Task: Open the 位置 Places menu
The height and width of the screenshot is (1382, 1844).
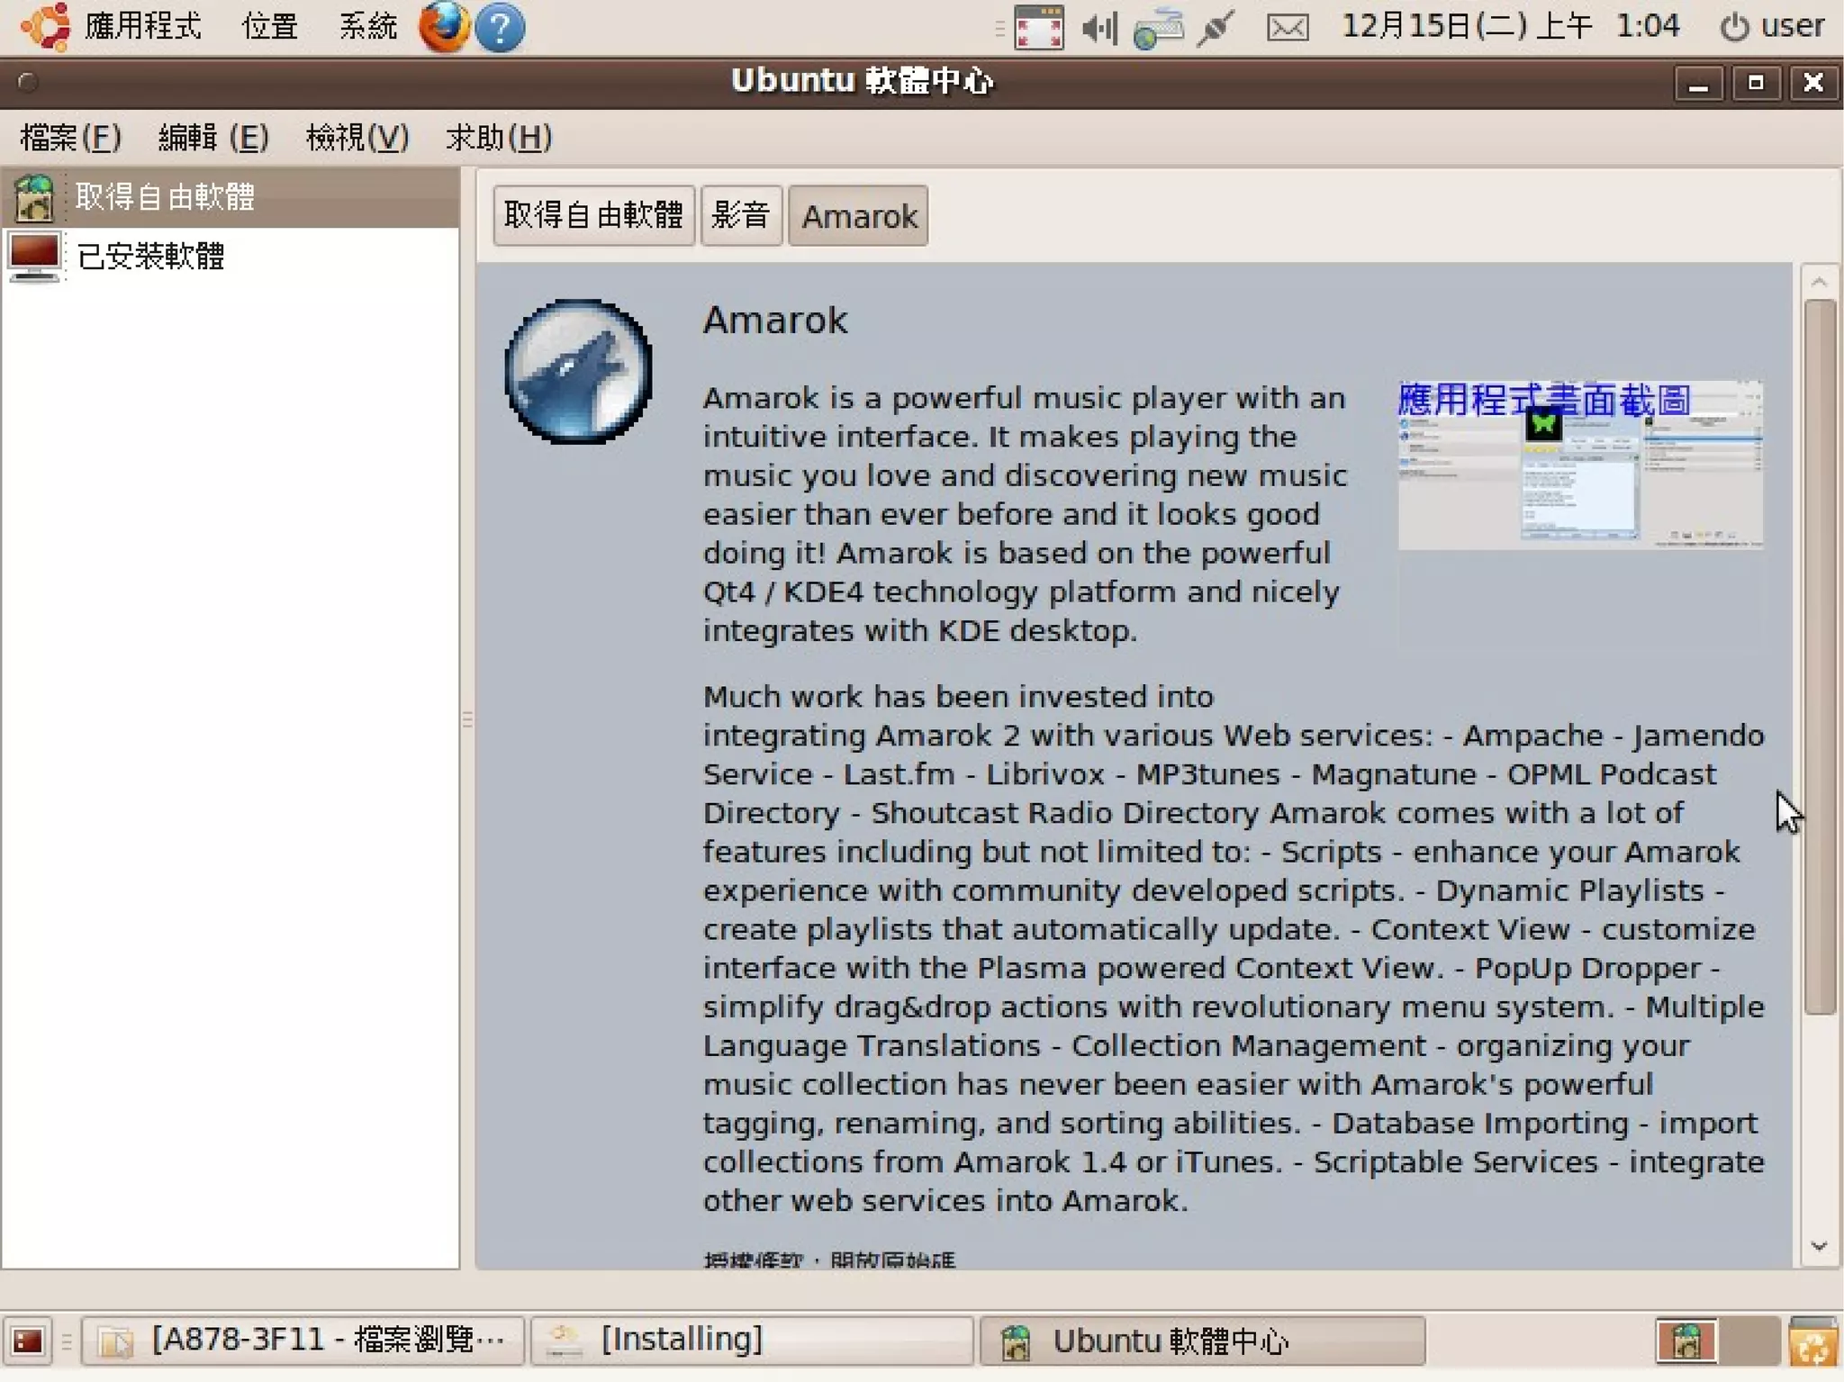Action: [269, 26]
